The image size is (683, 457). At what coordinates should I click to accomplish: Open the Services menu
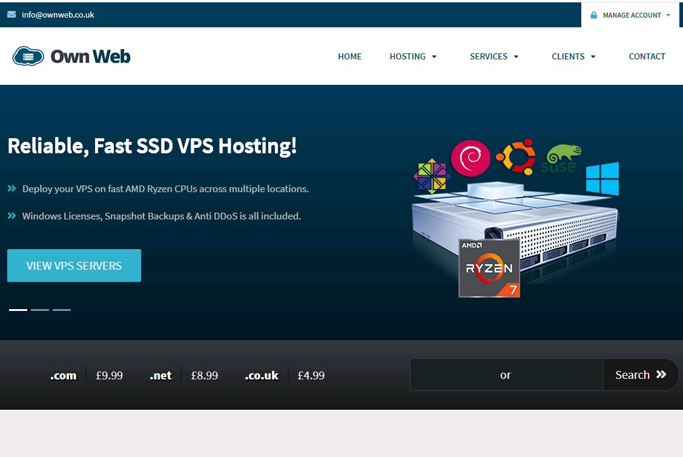point(489,57)
